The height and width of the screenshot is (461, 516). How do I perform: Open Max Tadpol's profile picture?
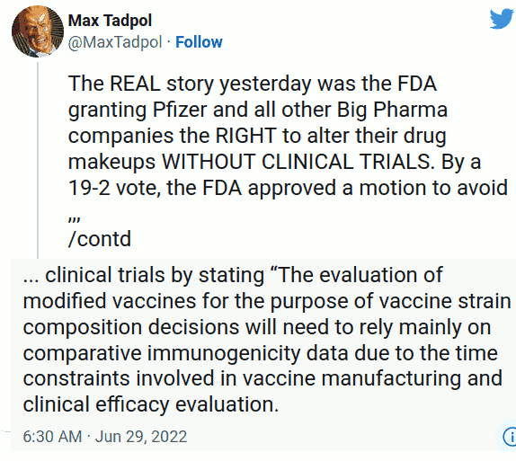point(38,31)
